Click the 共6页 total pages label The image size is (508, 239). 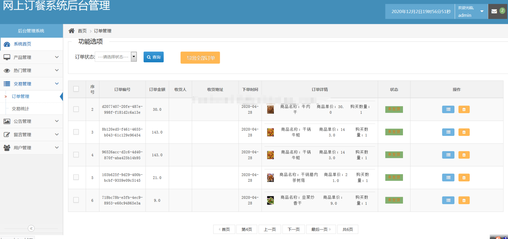pos(348,229)
